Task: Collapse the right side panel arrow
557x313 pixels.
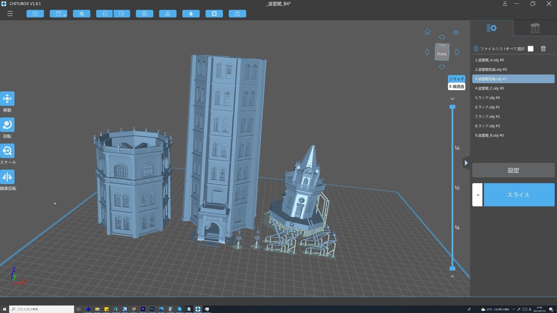Action: point(466,162)
